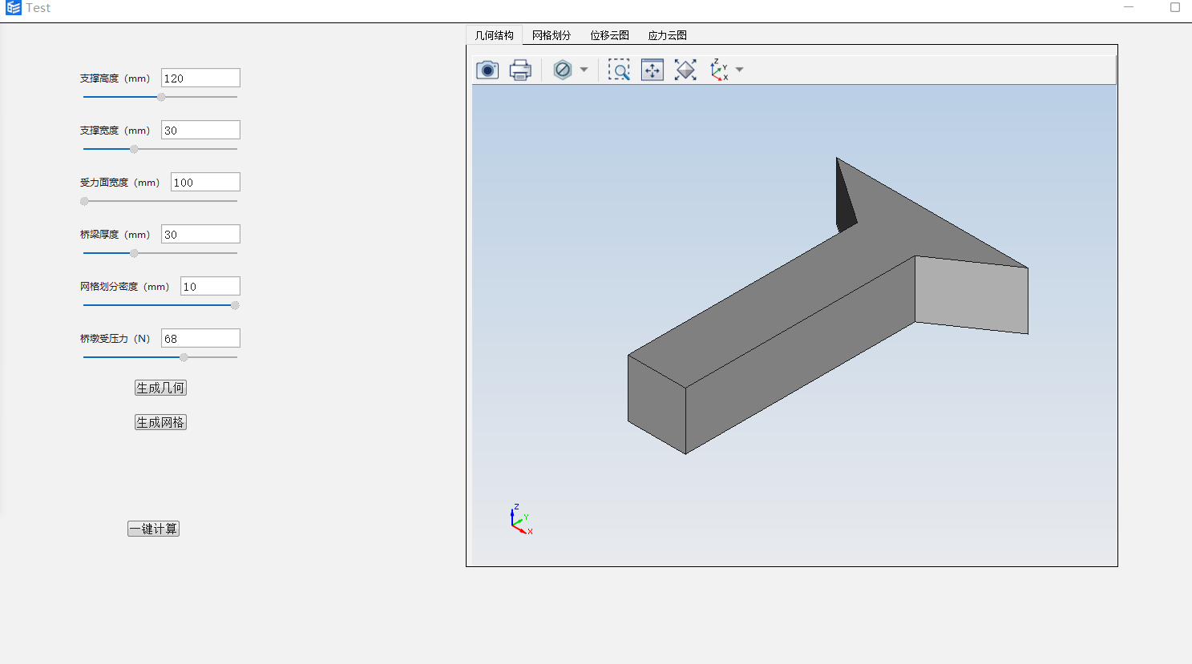Image resolution: width=1192 pixels, height=664 pixels.
Task: Expand the view orientation dropdown arrow
Action: point(739,70)
